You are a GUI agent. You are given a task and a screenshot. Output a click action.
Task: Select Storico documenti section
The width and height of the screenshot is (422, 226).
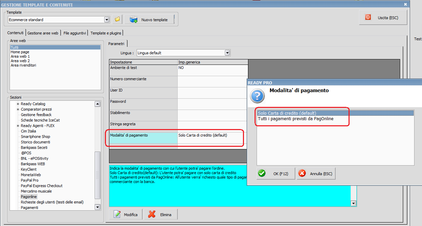pos(36,142)
